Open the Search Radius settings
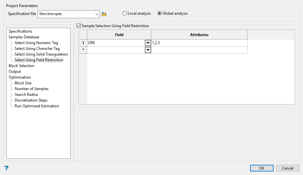Screen dimensions: 303x175 click(26, 95)
